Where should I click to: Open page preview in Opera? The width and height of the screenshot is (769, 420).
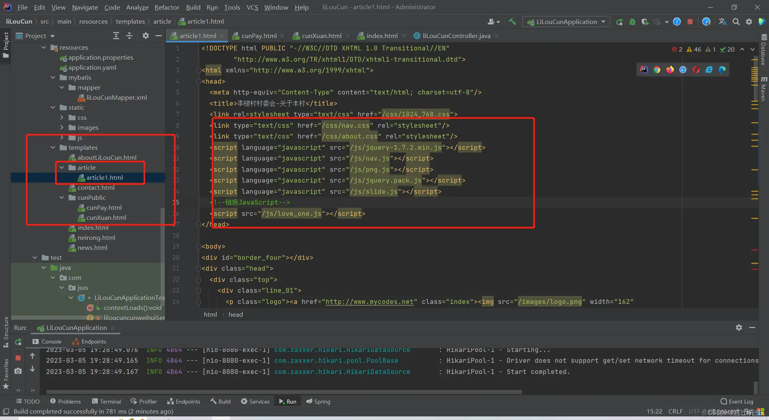[696, 70]
